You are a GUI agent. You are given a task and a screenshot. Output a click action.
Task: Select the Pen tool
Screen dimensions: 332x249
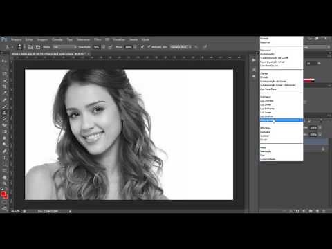point(4,151)
